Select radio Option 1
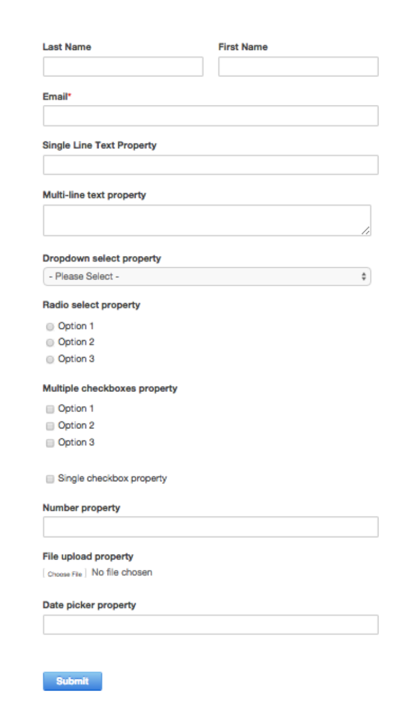The image size is (416, 704). [50, 326]
